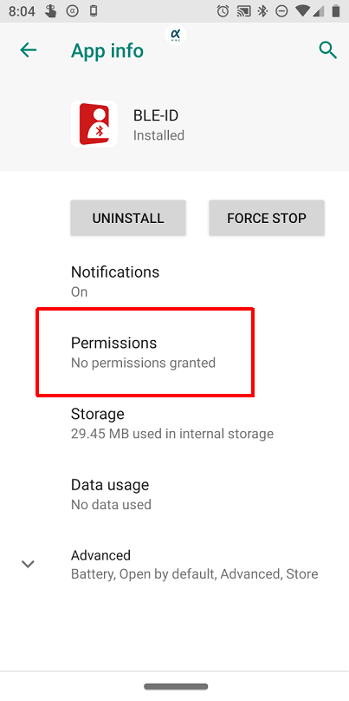
Task: Tap the alpha logo badge at top
Action: coord(176,35)
